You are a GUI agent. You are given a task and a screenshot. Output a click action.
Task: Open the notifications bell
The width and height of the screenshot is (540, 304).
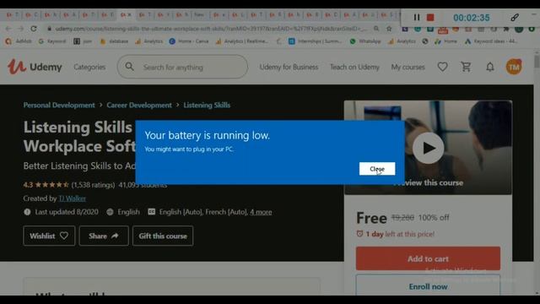(x=490, y=67)
